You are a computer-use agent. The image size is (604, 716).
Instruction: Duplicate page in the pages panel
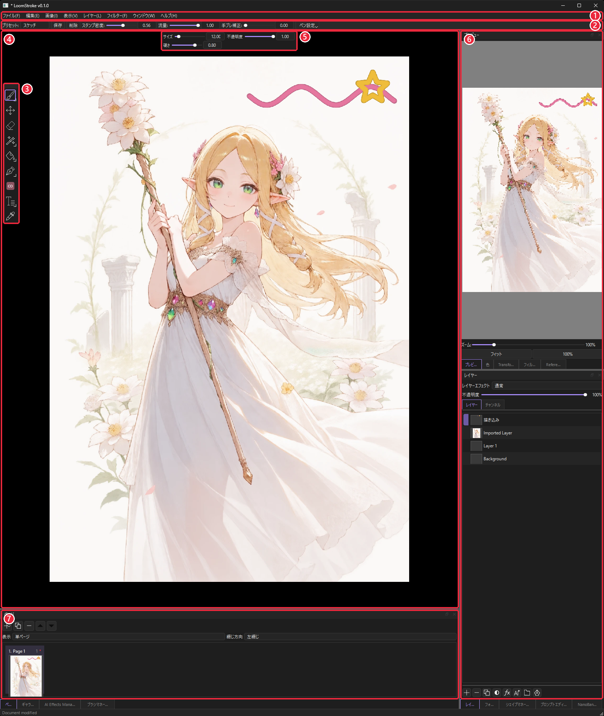[x=18, y=626]
